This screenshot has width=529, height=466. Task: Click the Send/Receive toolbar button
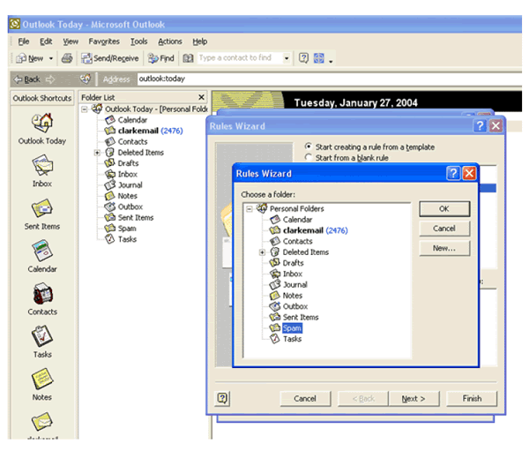coord(110,58)
